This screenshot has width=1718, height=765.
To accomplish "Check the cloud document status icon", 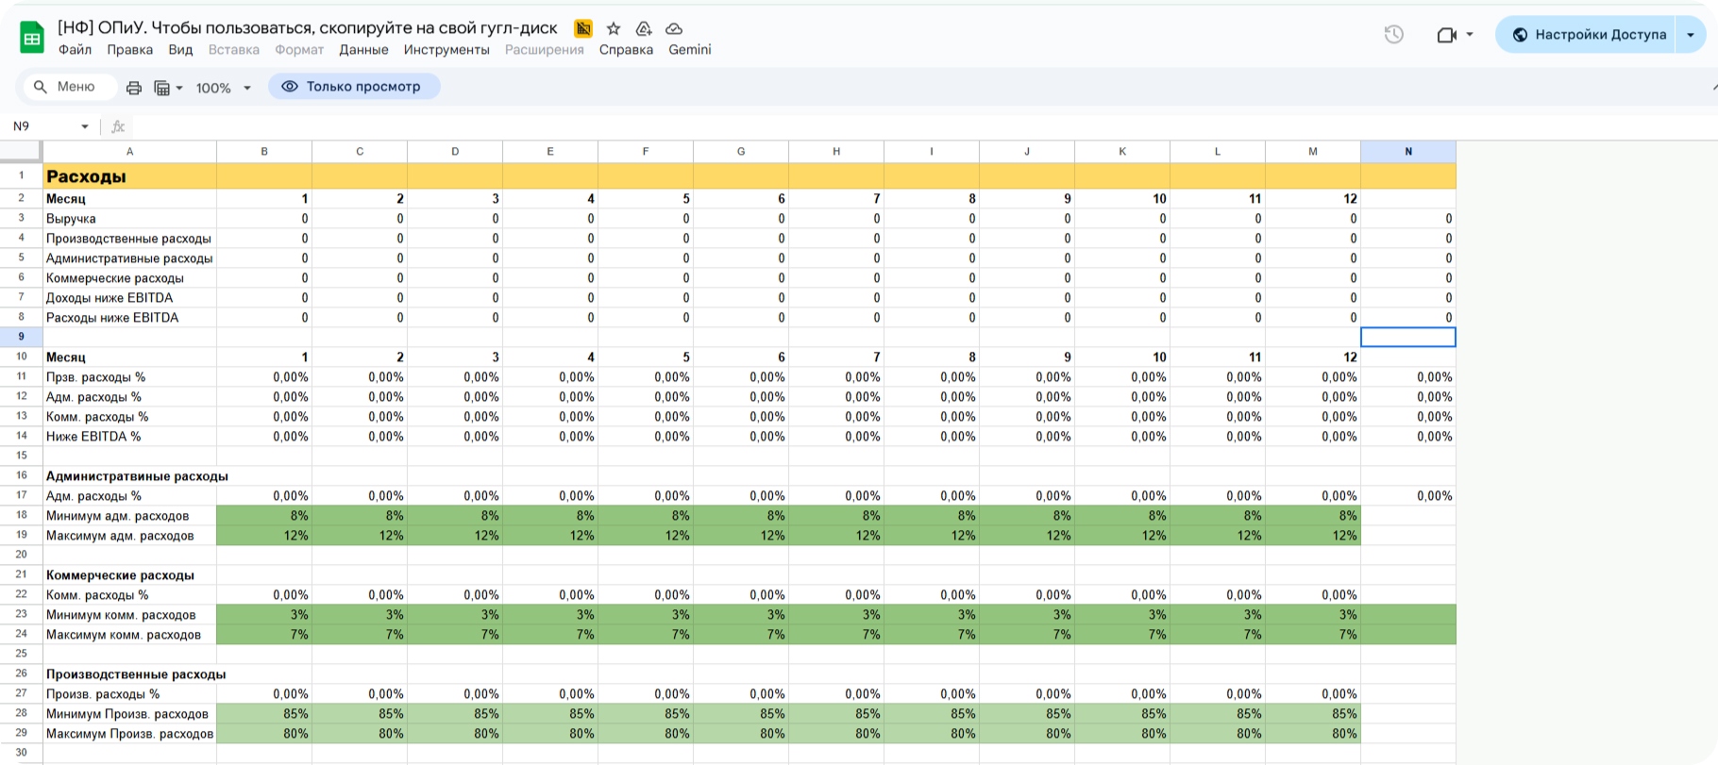I will [x=674, y=28].
